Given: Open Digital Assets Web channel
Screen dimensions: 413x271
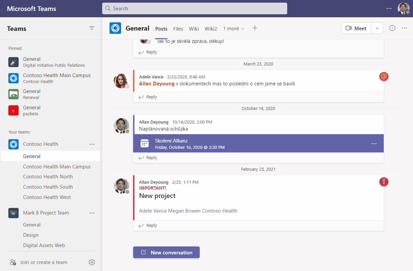Looking at the screenshot, I should (x=44, y=245).
